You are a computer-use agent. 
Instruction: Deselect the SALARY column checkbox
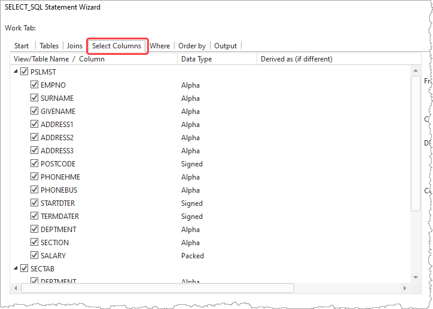click(34, 255)
